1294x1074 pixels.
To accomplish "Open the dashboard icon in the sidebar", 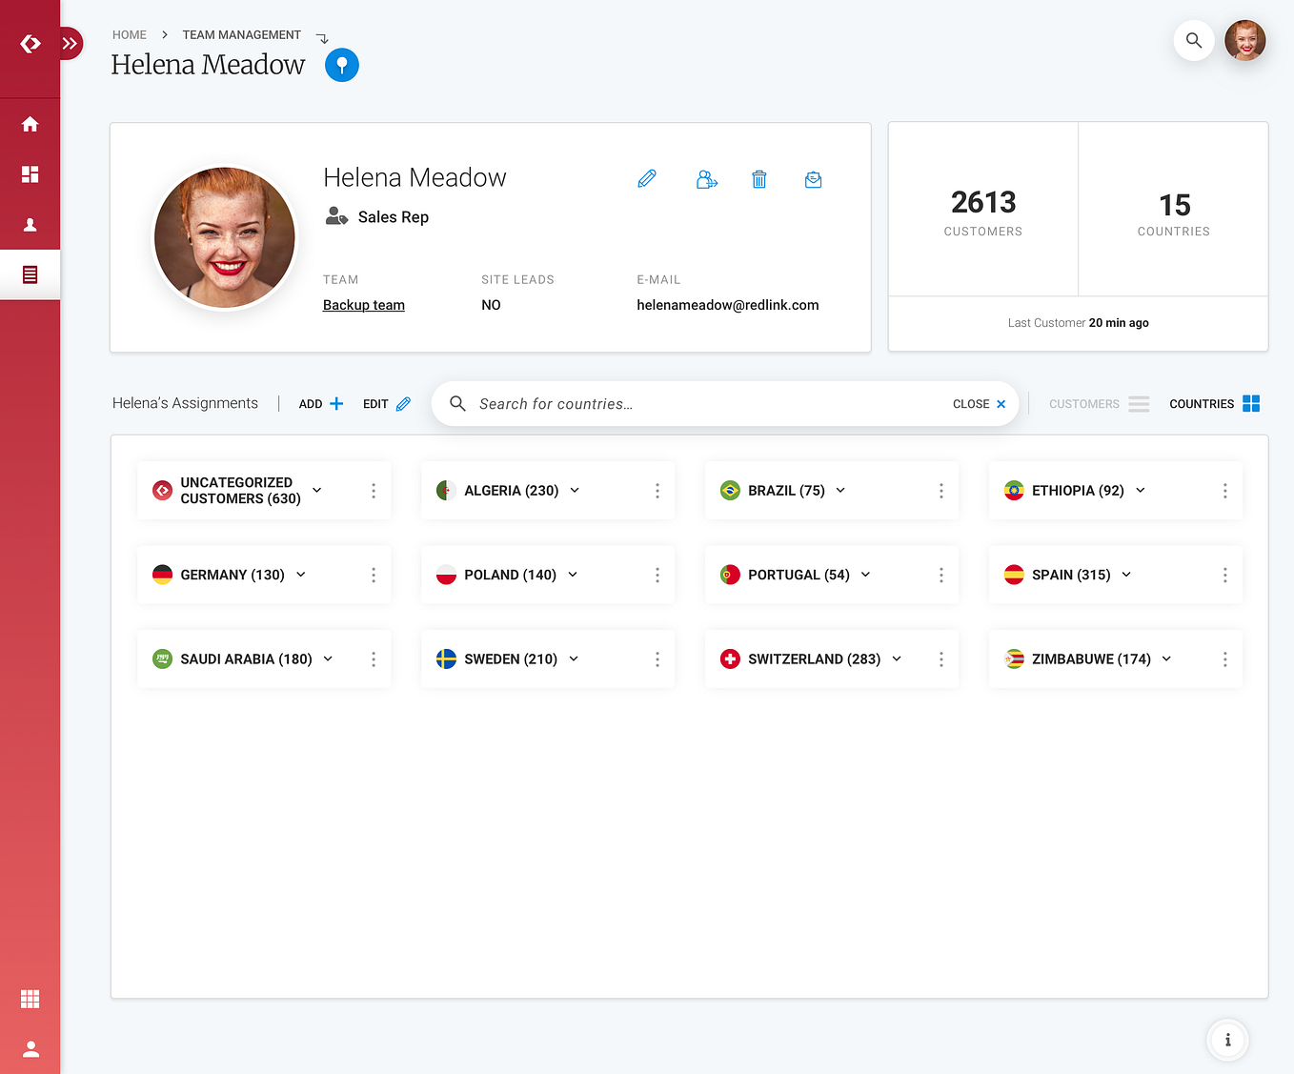I will (x=30, y=174).
